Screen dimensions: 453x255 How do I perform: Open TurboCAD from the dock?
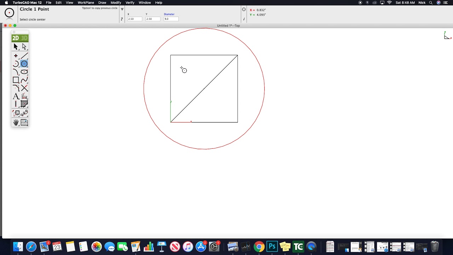pyautogui.click(x=298, y=246)
